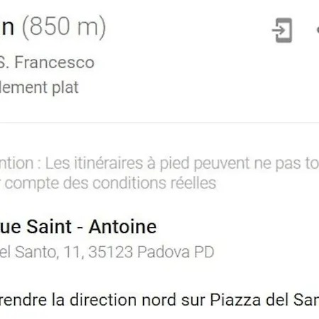This screenshot has width=319, height=319.
Task: Click the 'plat' terrain description
Action: click(65, 88)
